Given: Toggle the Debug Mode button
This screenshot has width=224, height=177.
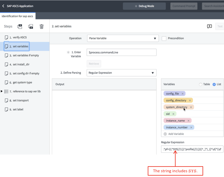Looking at the screenshot, I should point(144,6).
